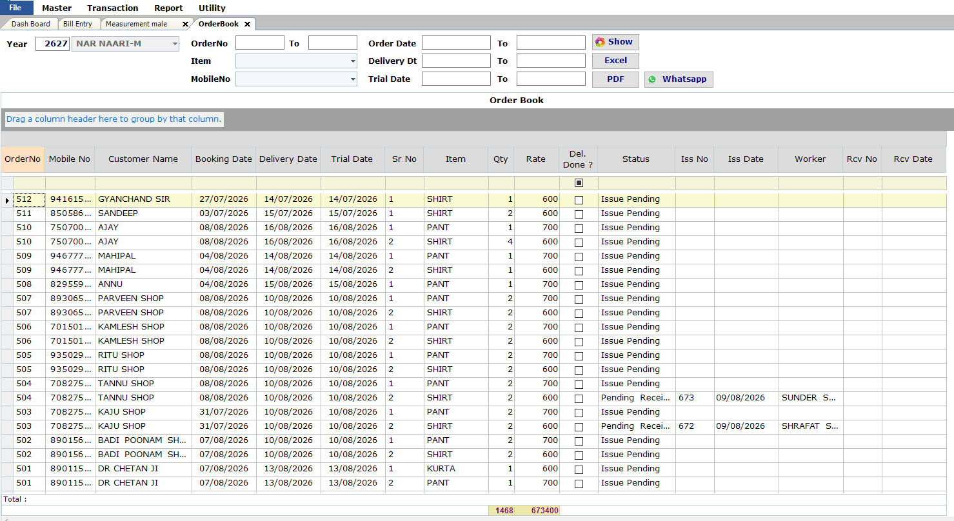Click the row indicator arrow for order 512
This screenshot has width=954, height=521.
click(x=7, y=200)
